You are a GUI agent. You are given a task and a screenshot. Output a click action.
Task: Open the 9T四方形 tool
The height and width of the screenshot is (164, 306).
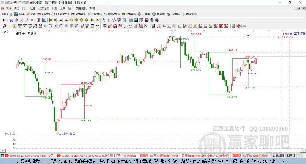(x=112, y=14)
